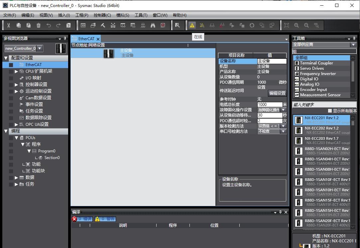Open the 全部供应商 vendor dropdown
360x248 pixels.
click(x=353, y=44)
